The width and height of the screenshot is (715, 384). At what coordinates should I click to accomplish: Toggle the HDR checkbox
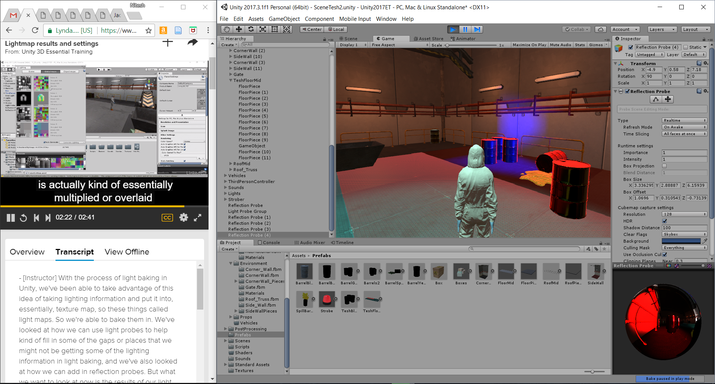tap(664, 221)
